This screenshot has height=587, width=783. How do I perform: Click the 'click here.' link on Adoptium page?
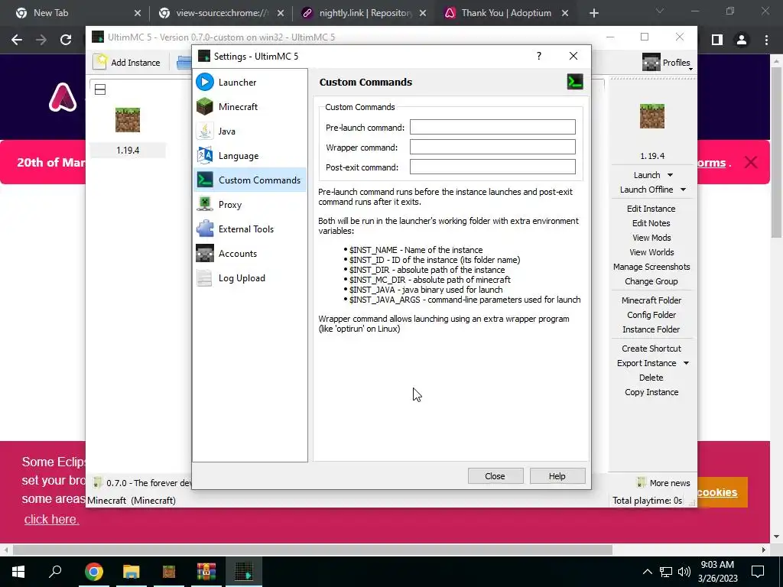[x=51, y=519]
